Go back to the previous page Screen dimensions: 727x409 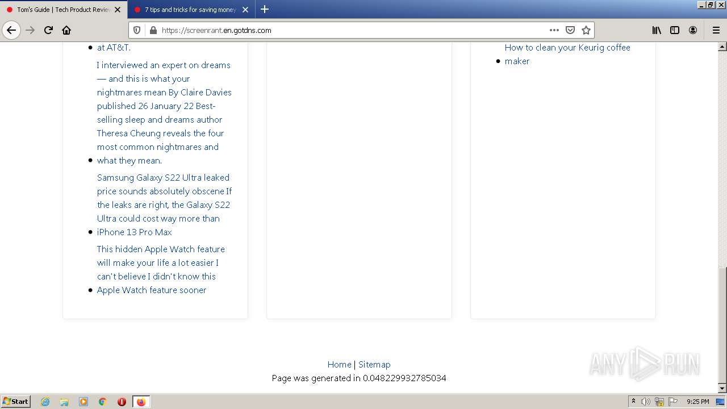tap(11, 30)
